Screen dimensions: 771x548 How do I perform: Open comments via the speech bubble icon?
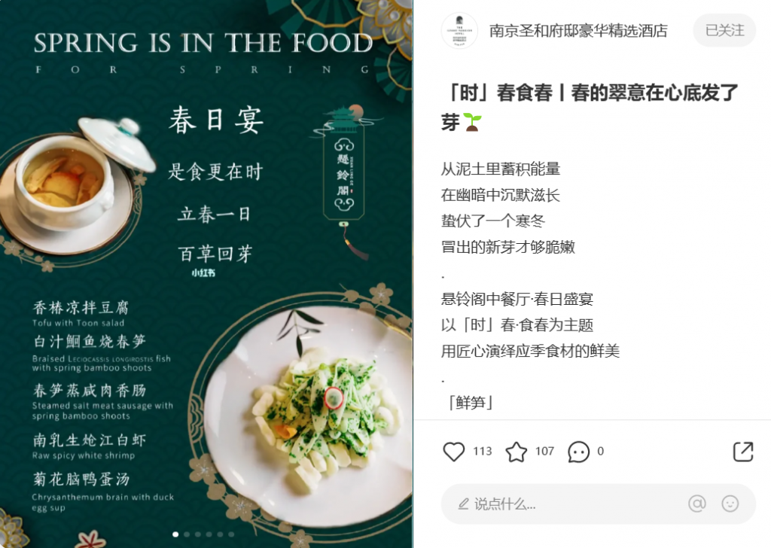(x=578, y=452)
